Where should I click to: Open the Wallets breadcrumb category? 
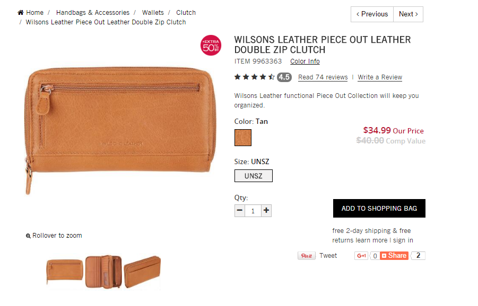(x=153, y=12)
